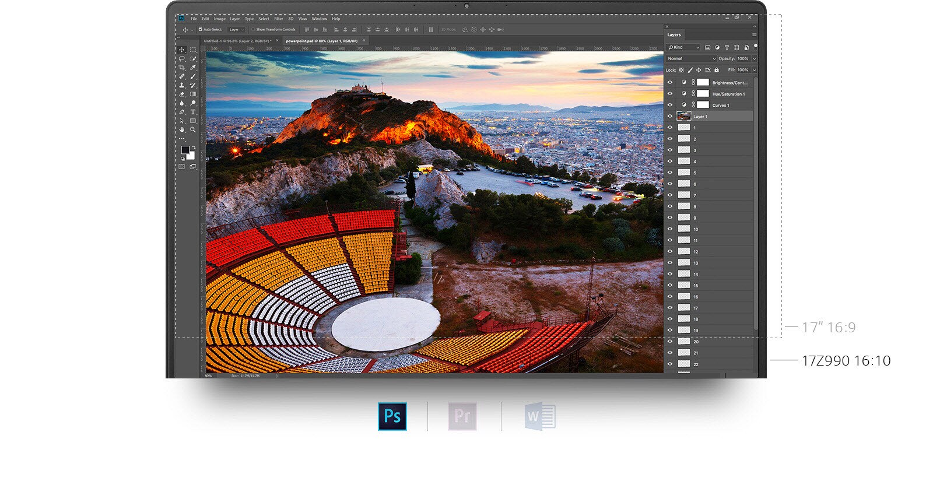The image size is (933, 488).
Task: Select the Rectangle shape tool
Action: [x=193, y=121]
